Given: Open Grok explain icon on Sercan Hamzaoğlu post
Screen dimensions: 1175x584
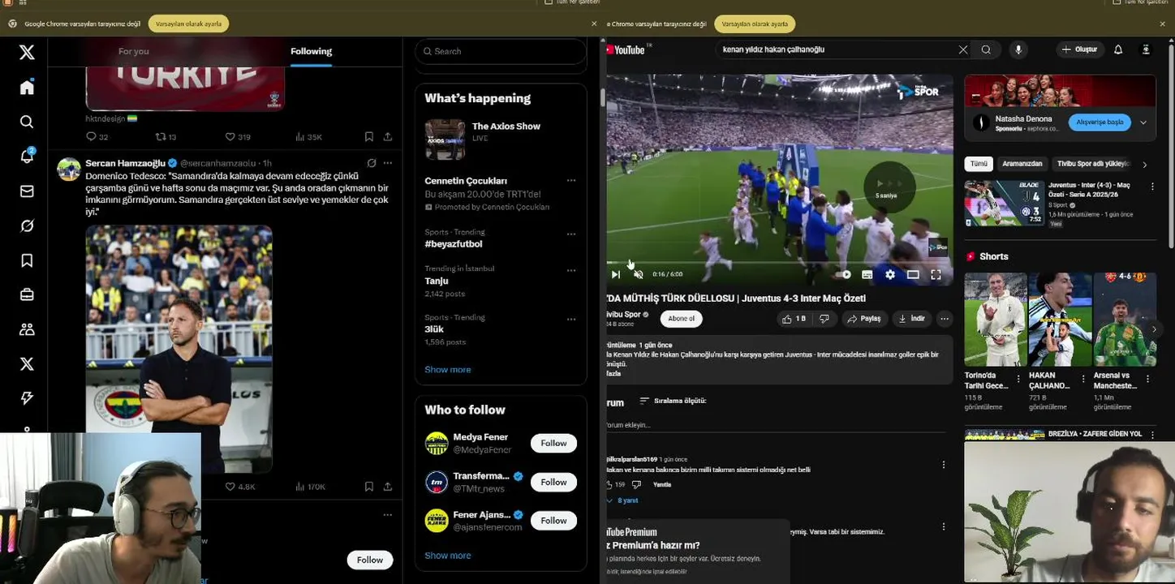Looking at the screenshot, I should click(x=371, y=163).
